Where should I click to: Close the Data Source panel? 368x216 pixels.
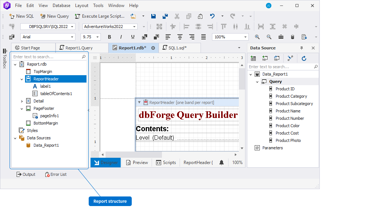point(313,48)
